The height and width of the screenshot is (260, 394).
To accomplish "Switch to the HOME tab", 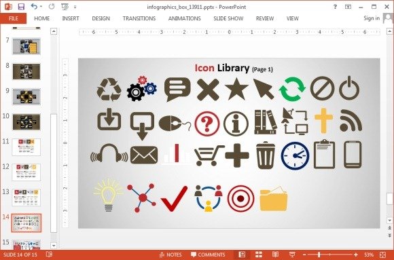I will [42, 18].
